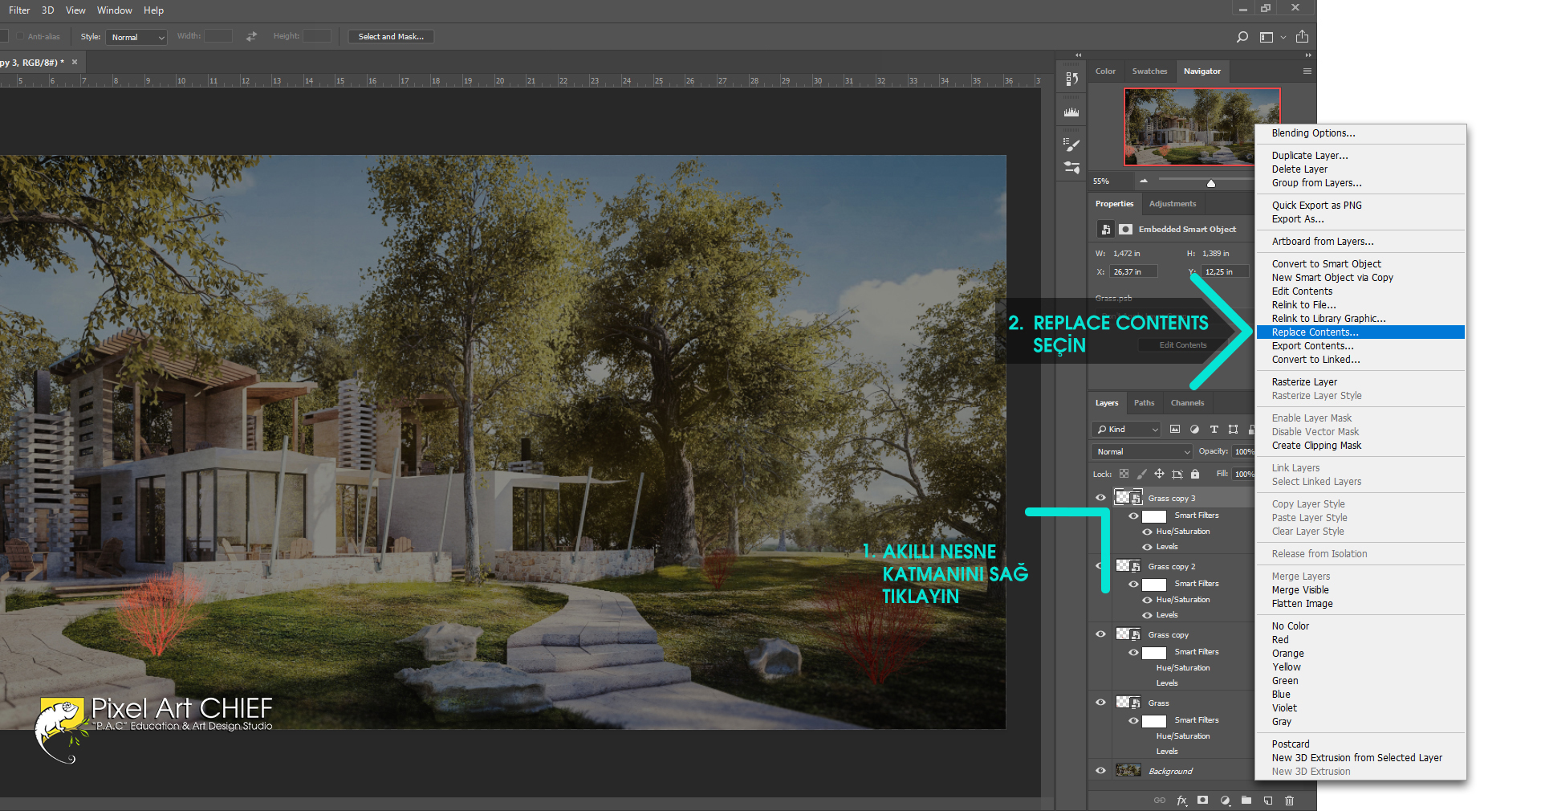
Task: Switch to the Channels tab
Action: click(1187, 403)
